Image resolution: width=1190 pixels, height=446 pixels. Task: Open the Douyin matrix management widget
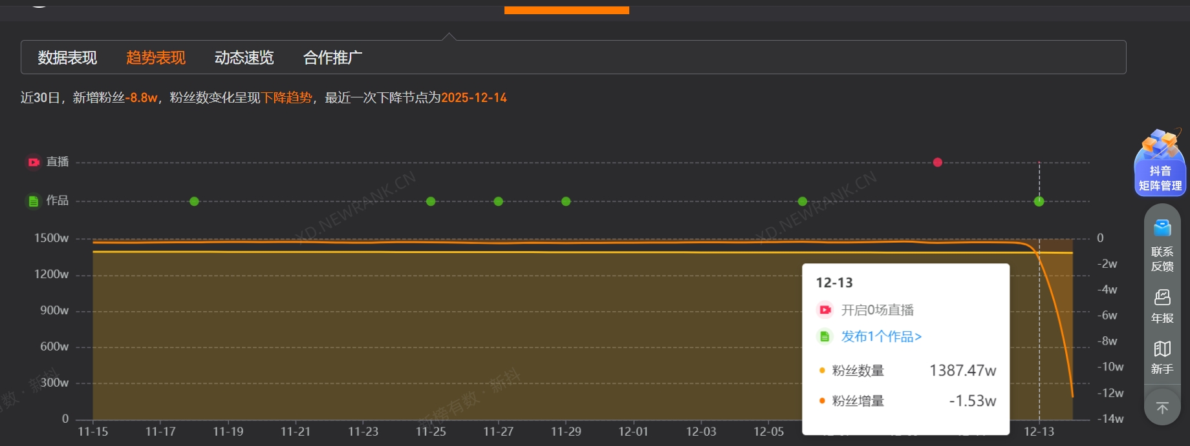(1160, 163)
